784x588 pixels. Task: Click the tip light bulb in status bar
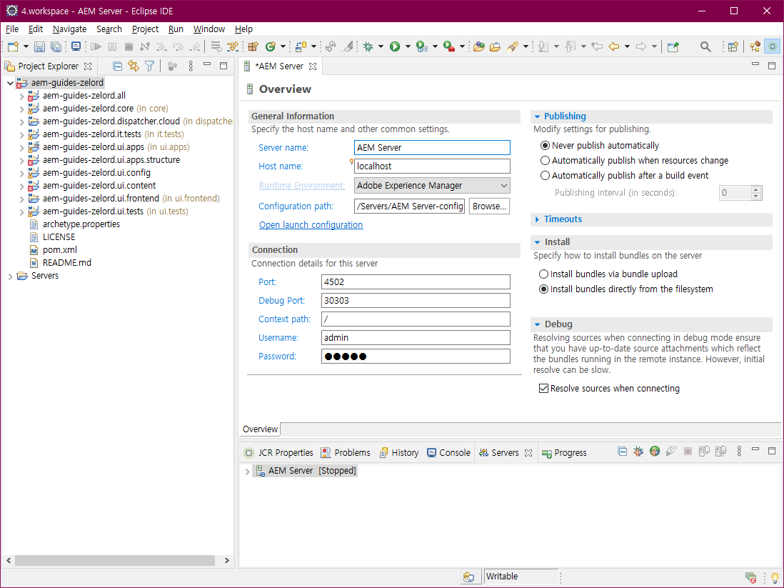click(x=775, y=578)
